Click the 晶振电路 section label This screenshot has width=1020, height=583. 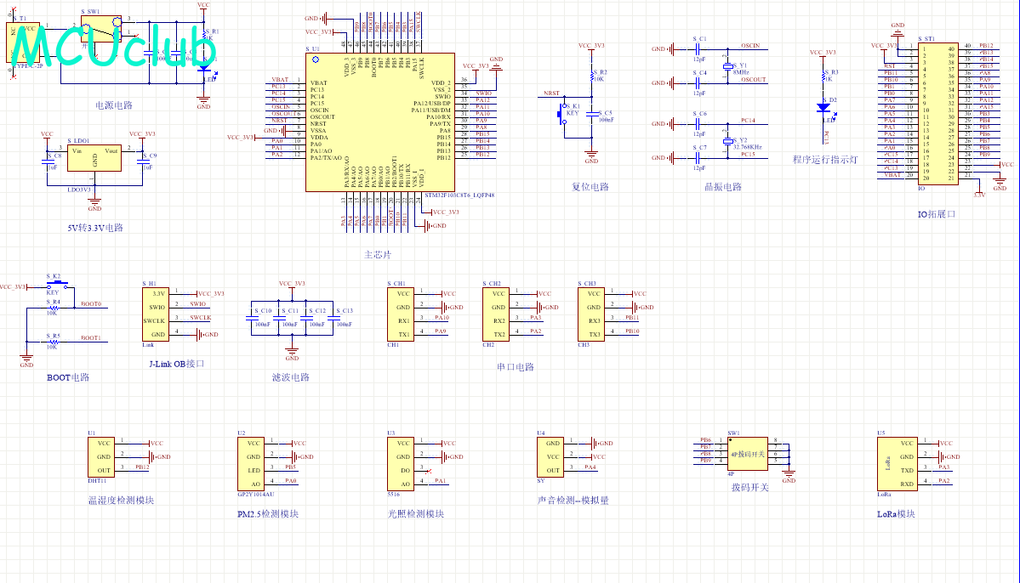click(x=723, y=186)
